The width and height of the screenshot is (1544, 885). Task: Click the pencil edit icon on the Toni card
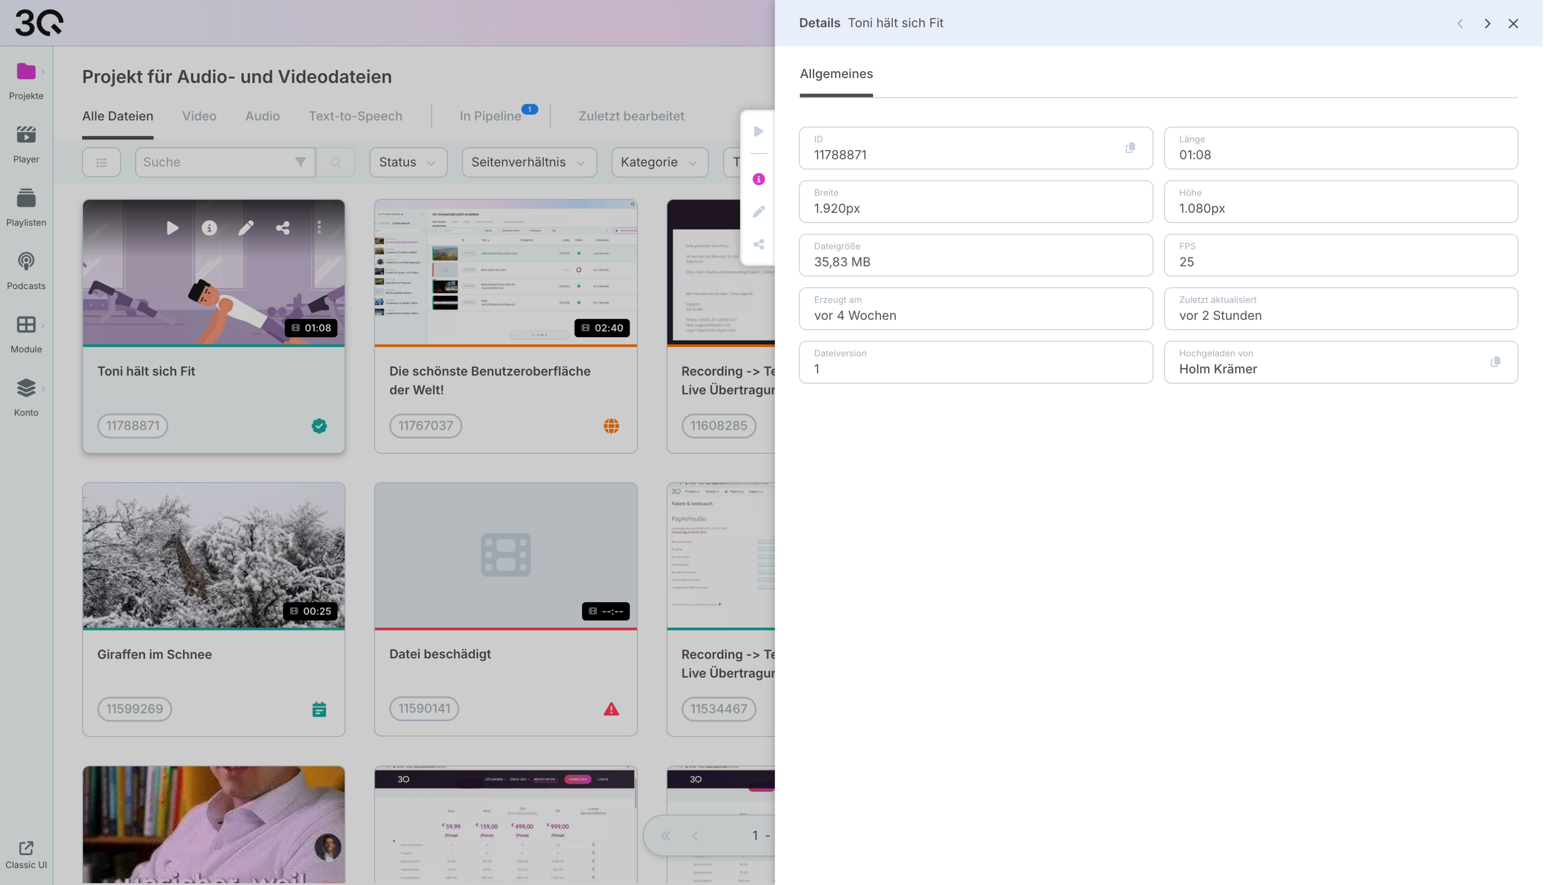coord(246,228)
